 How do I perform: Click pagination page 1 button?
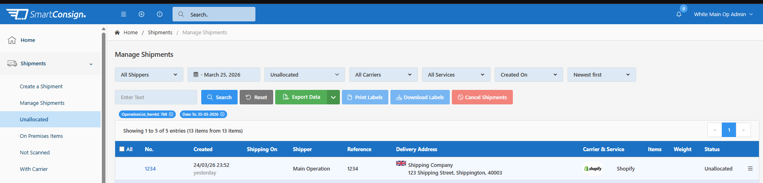tap(729, 130)
